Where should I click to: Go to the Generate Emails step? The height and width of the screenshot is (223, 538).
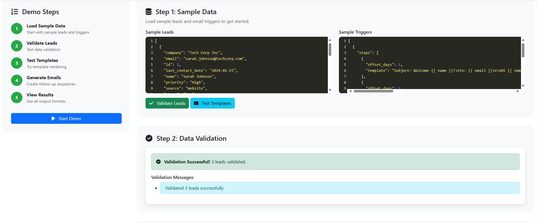point(44,78)
